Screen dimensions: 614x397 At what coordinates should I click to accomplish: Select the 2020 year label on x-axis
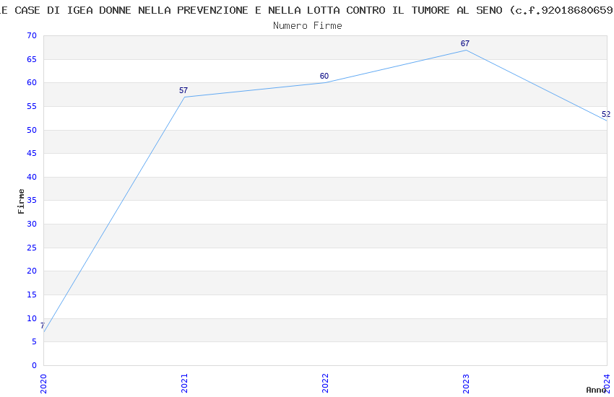(43, 382)
